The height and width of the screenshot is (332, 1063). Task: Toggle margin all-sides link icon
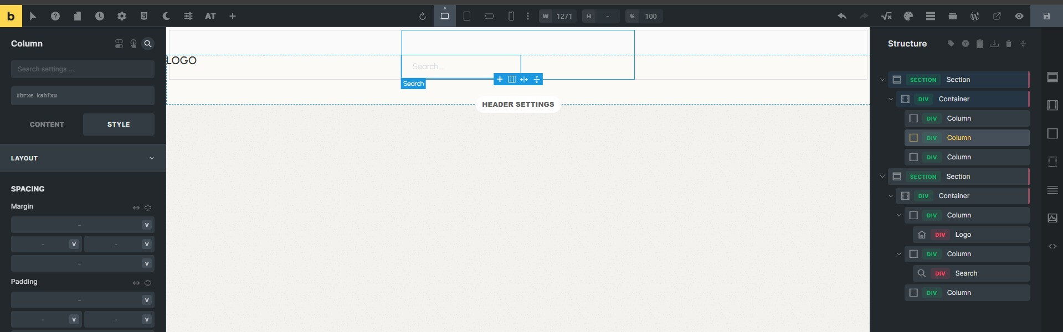tap(148, 207)
